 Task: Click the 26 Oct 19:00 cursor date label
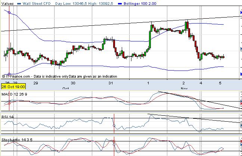pyautogui.click(x=13, y=87)
